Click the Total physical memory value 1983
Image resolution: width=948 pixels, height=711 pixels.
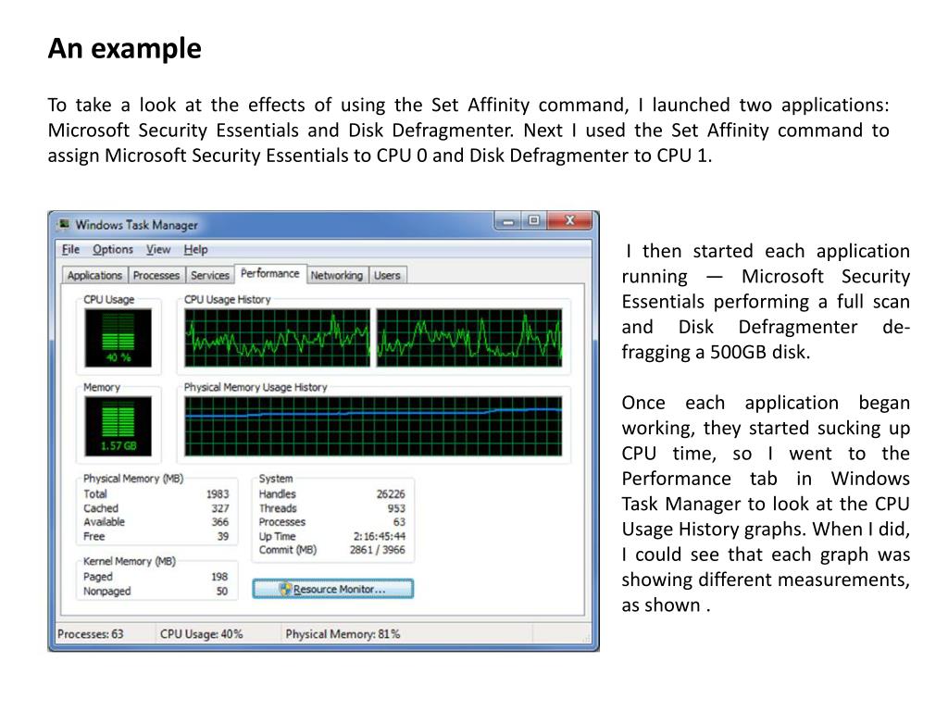coord(217,494)
